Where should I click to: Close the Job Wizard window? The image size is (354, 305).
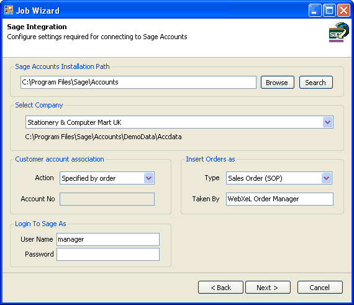343,11
